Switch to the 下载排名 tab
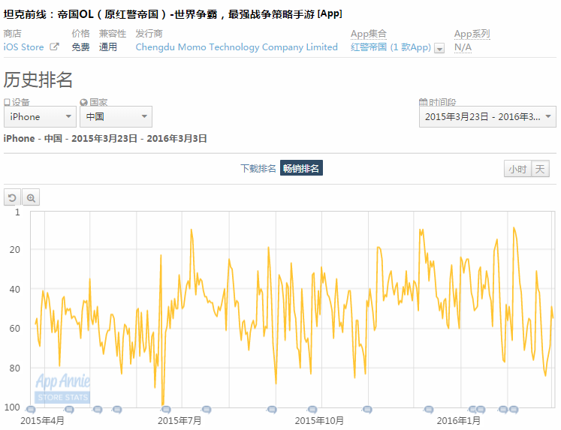Viewport: 561px width, 430px height. pyautogui.click(x=258, y=168)
